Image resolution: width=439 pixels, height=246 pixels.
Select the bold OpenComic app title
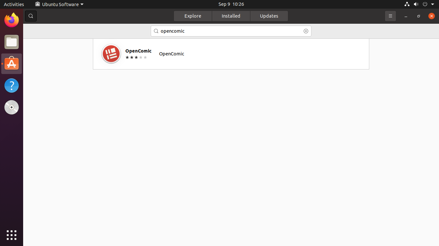coord(139,51)
